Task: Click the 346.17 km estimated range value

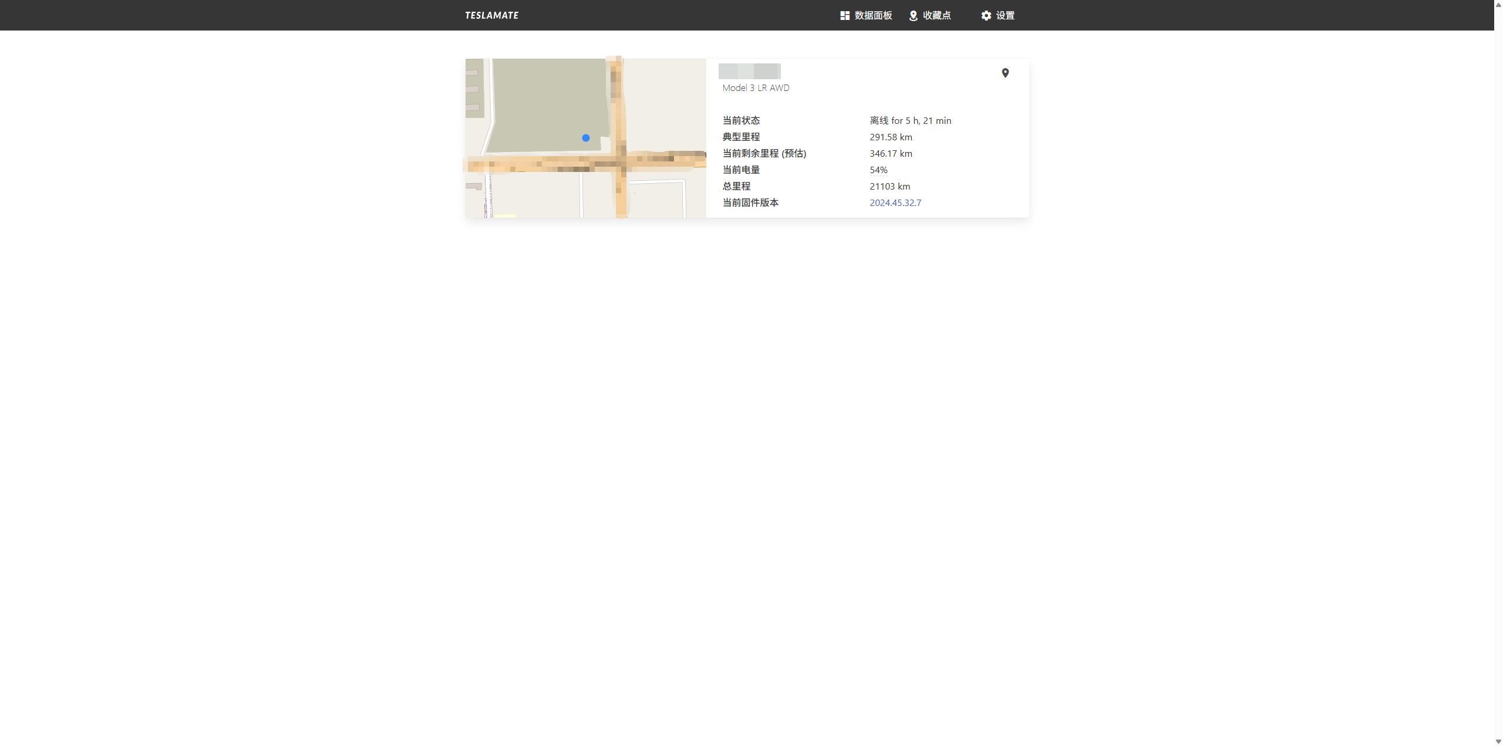Action: (x=891, y=153)
